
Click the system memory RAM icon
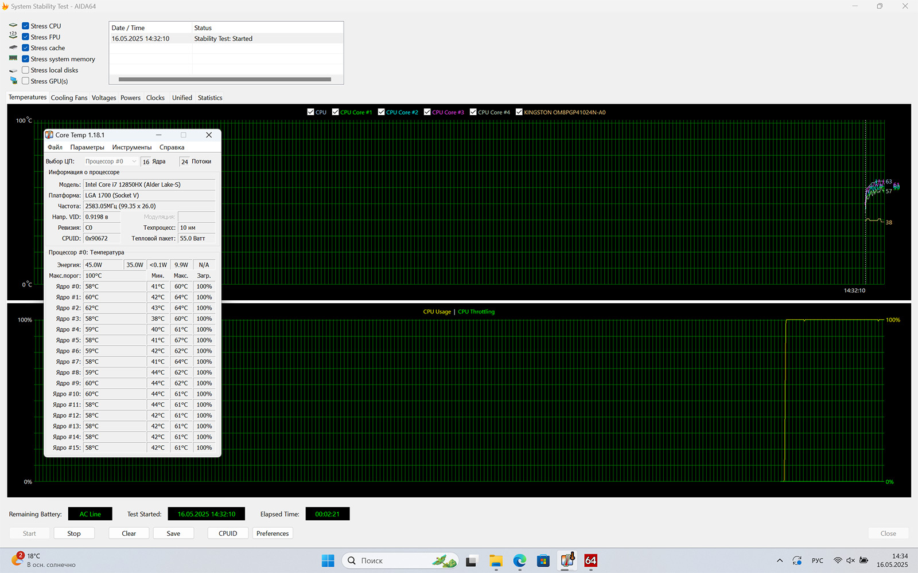13,58
